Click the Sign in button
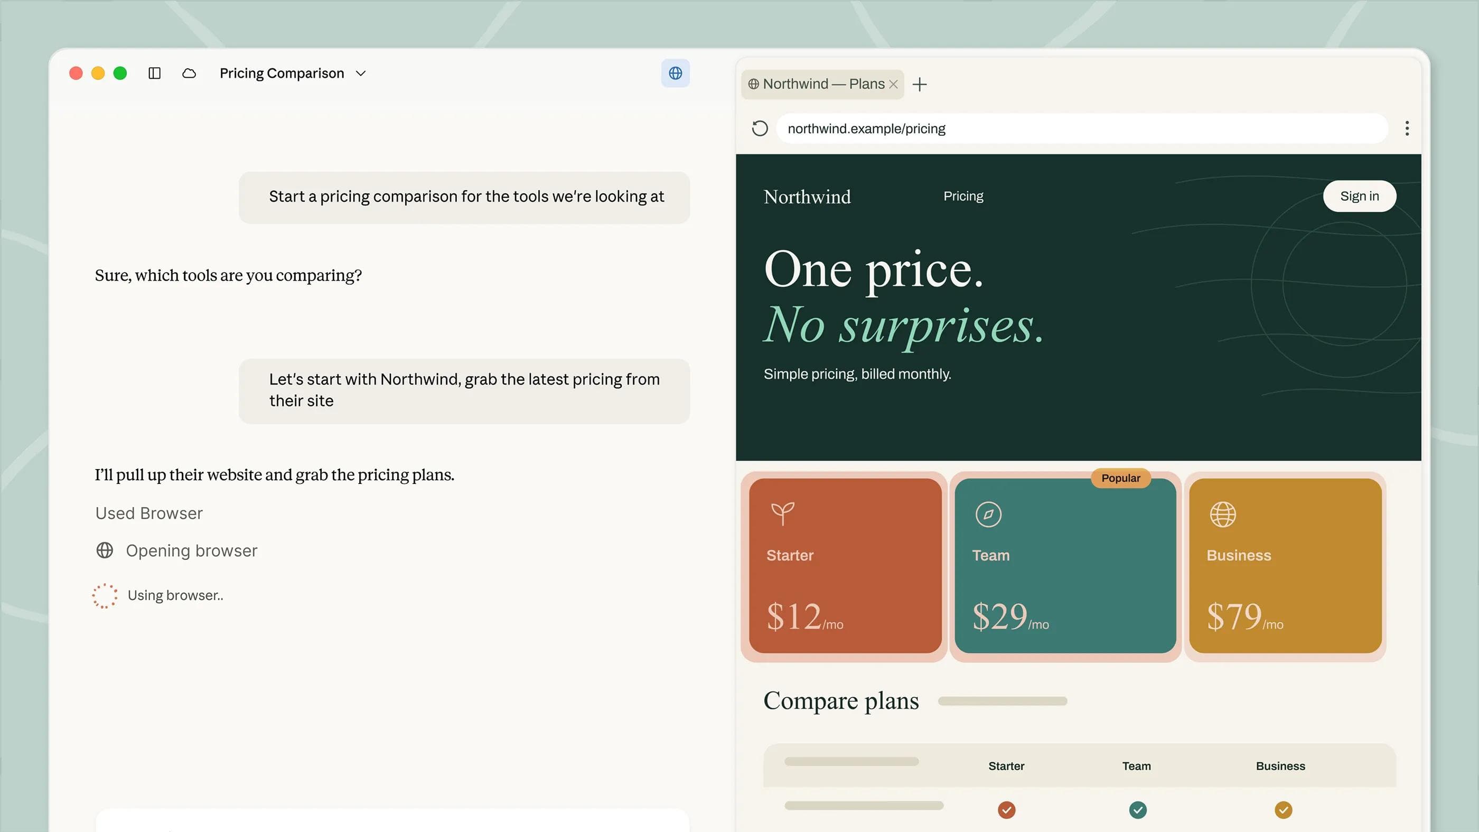Image resolution: width=1479 pixels, height=832 pixels. [x=1359, y=196]
